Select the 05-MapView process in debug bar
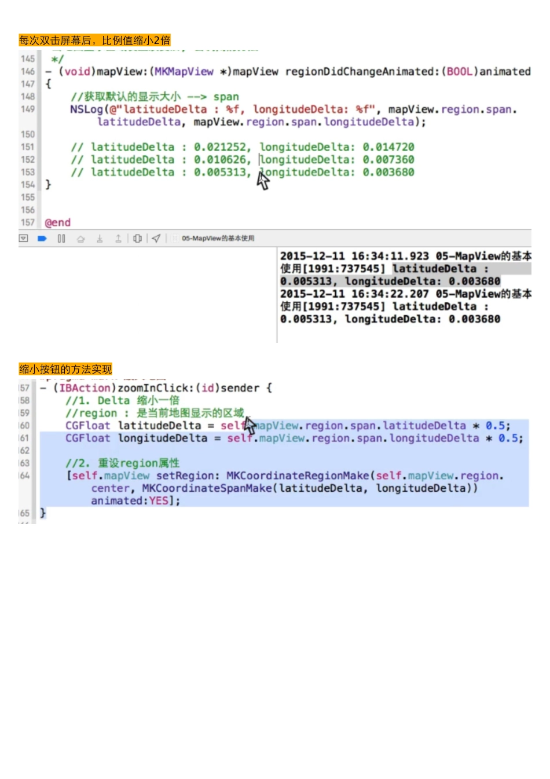 [x=217, y=238]
